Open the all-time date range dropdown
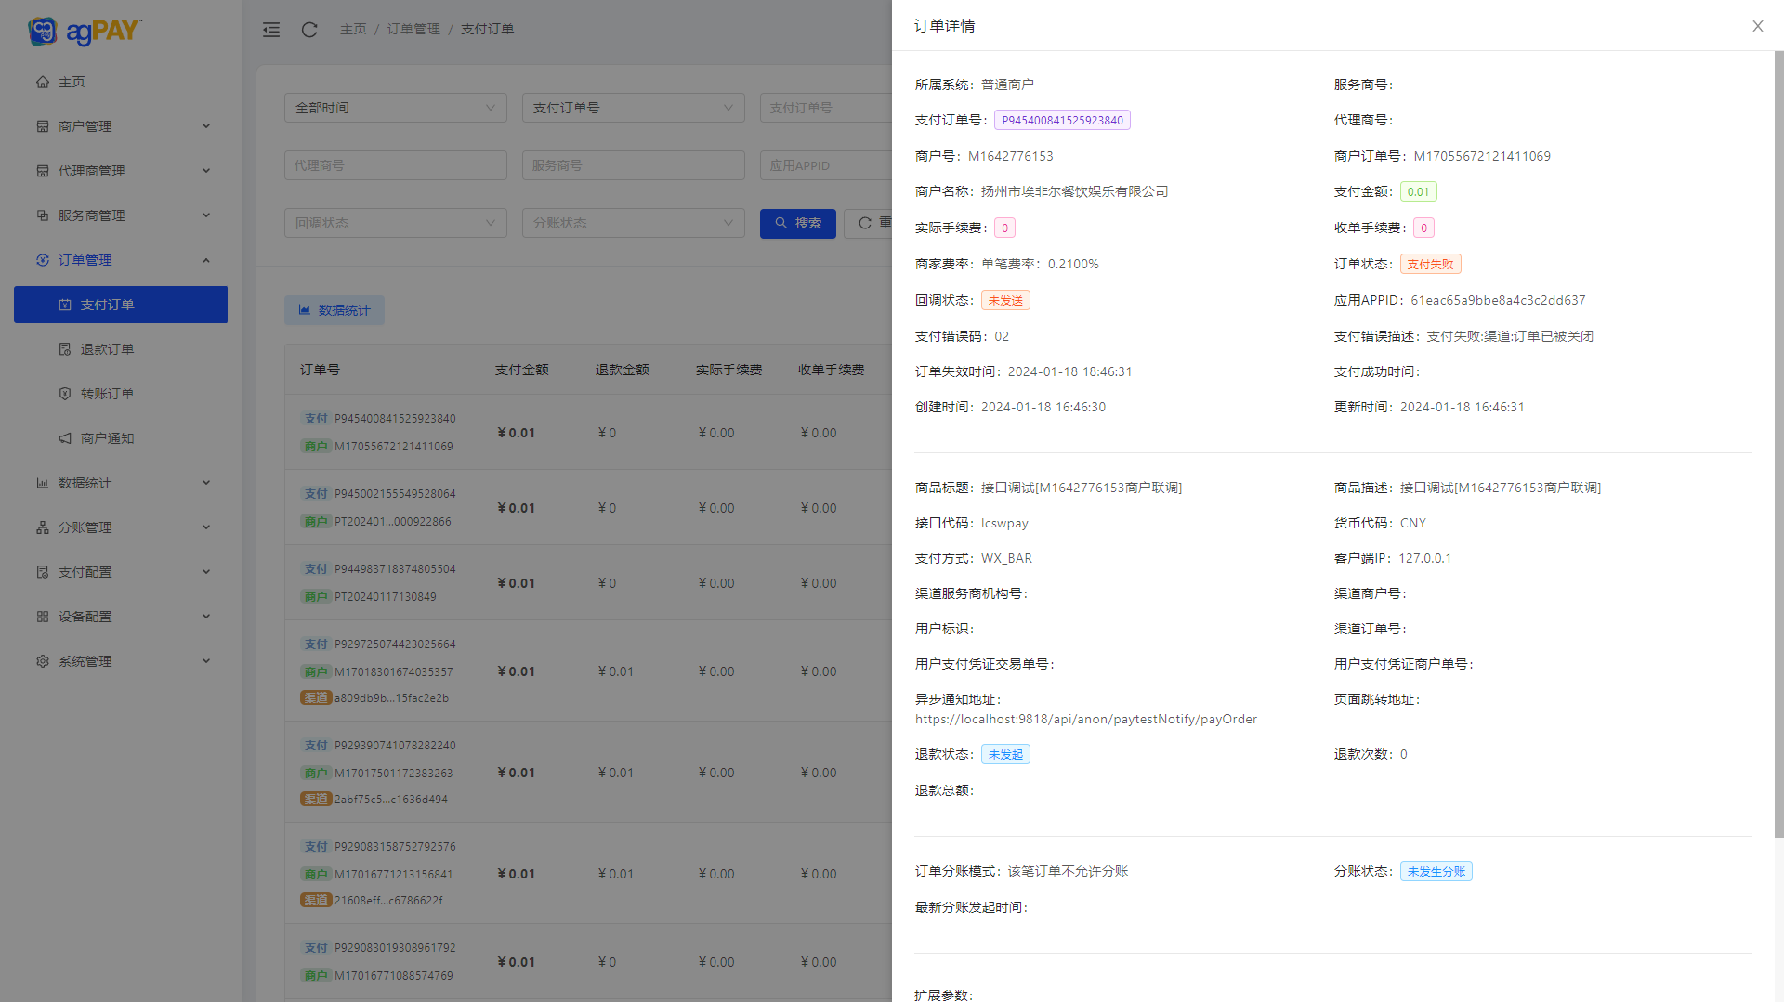 (395, 108)
